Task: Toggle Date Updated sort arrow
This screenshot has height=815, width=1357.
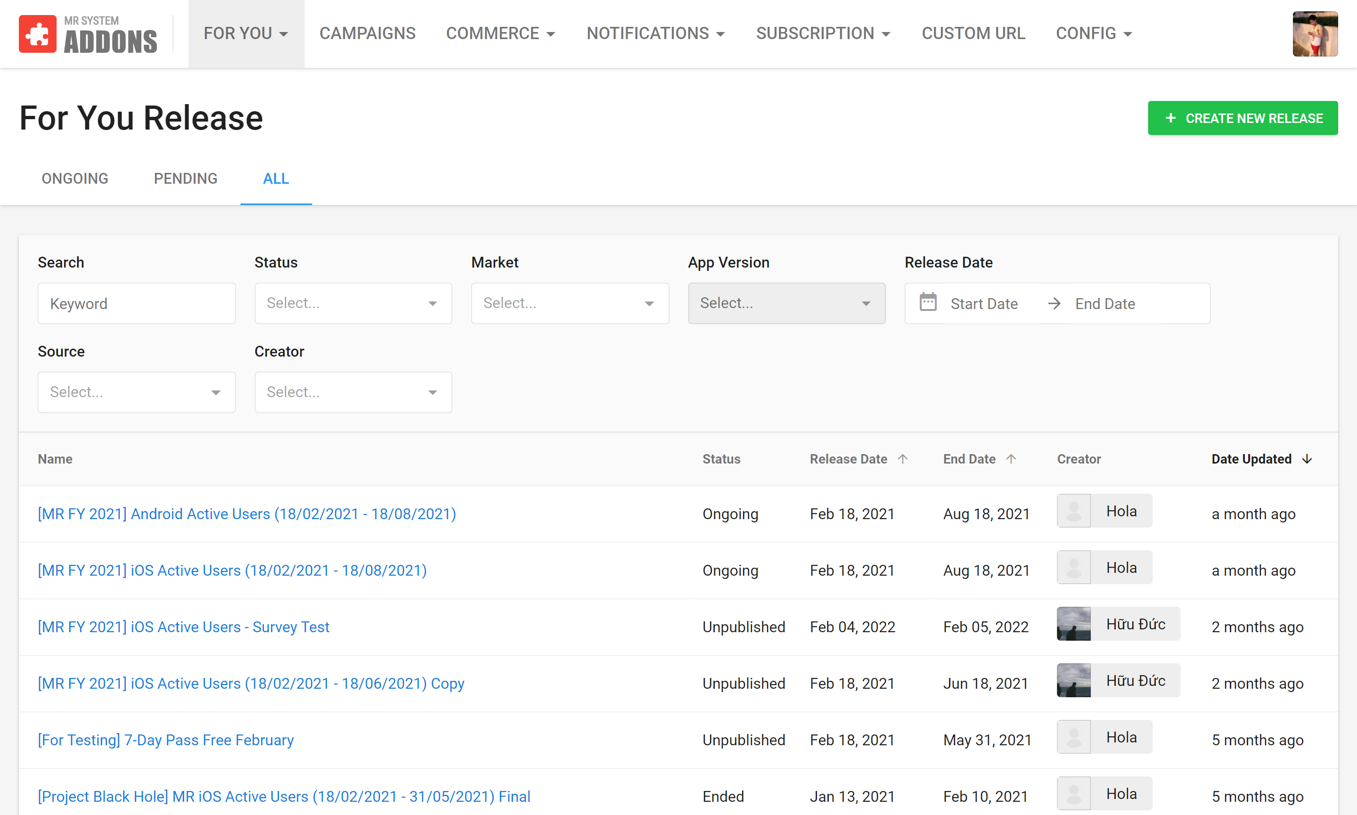Action: click(1307, 459)
